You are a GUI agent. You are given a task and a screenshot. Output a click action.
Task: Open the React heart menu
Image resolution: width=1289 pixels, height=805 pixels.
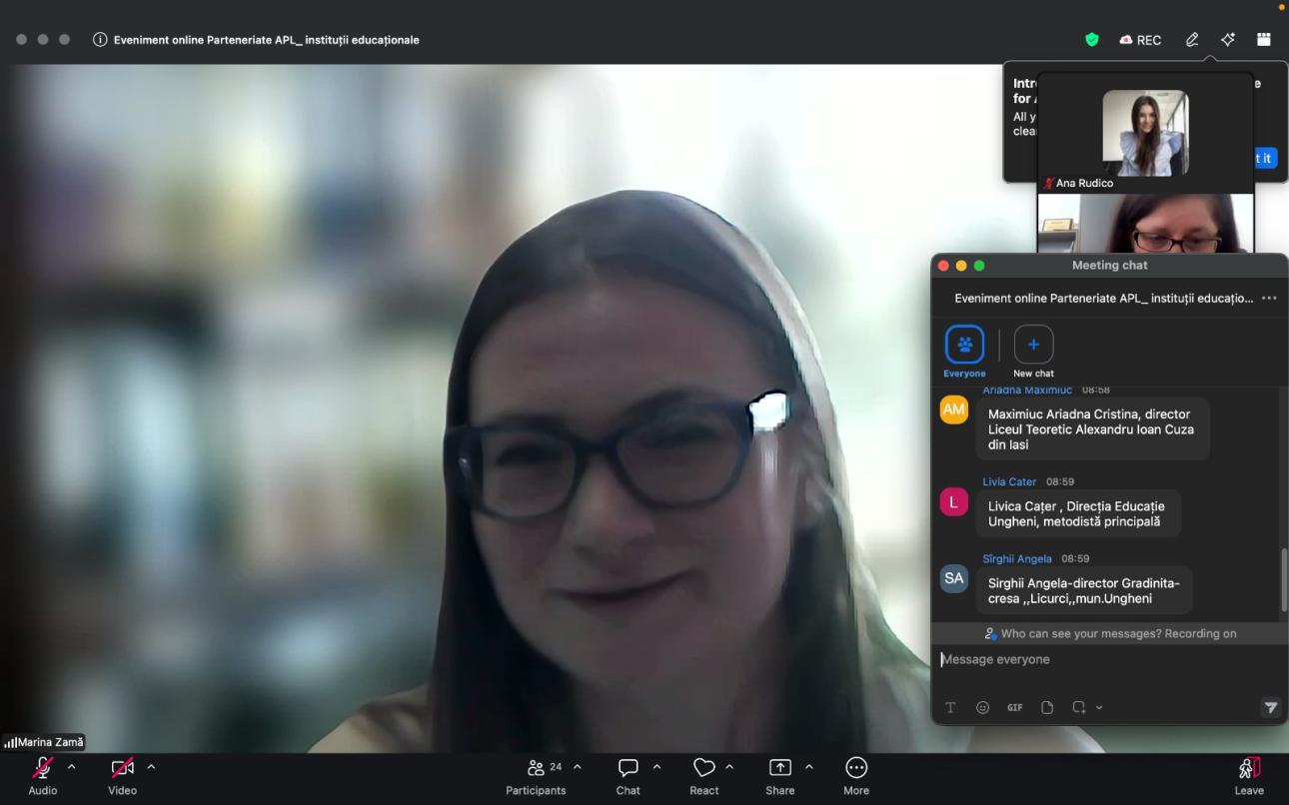pos(704,775)
